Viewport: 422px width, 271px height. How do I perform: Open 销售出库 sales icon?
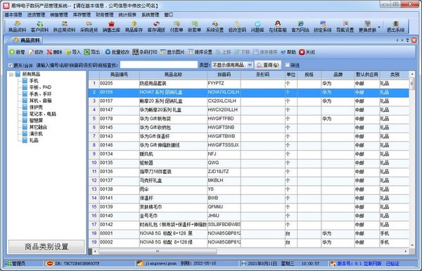[x=111, y=27]
